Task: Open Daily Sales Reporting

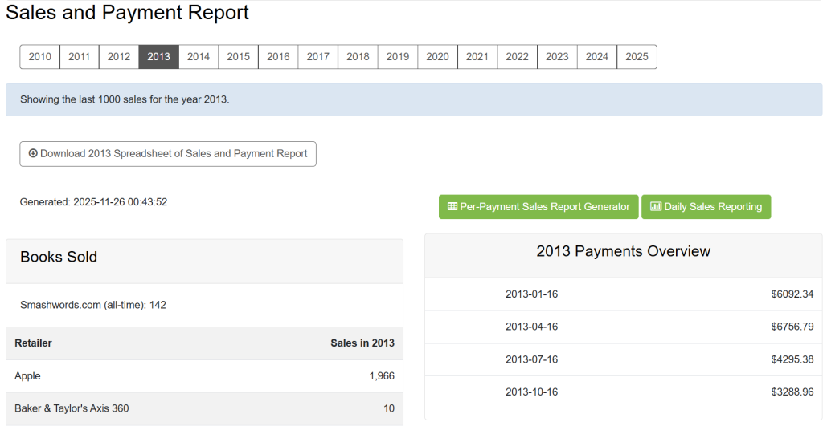Action: coord(706,207)
